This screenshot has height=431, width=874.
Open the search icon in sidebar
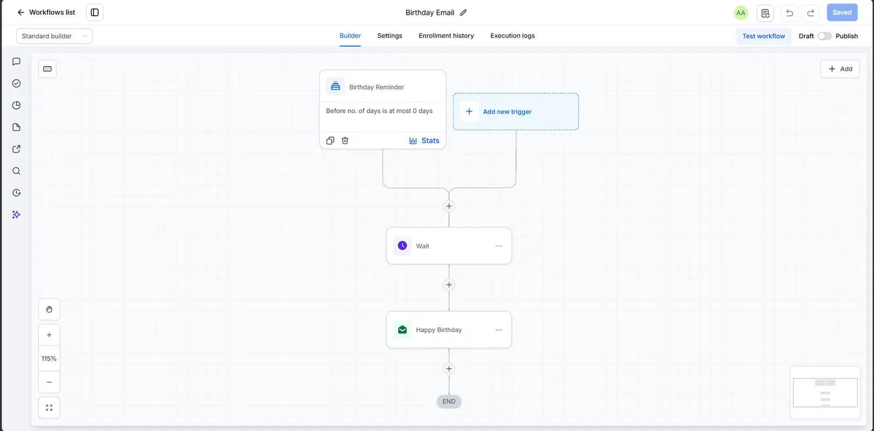16,171
